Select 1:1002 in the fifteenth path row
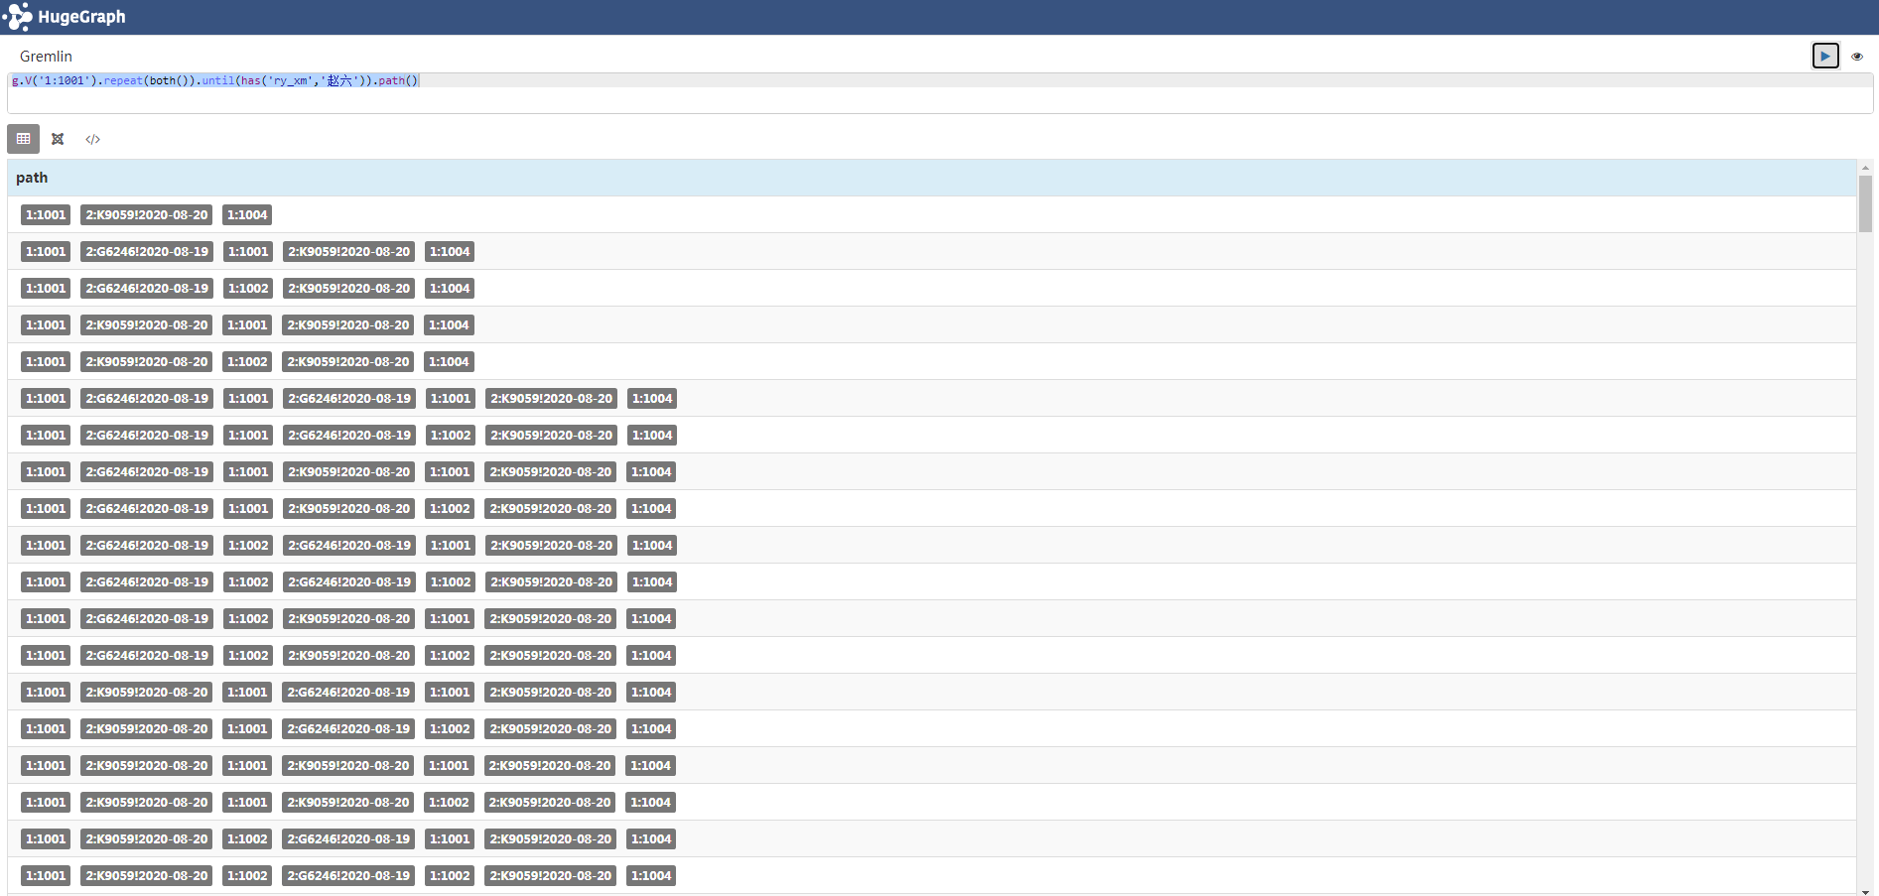The image size is (1879, 896). 450,729
